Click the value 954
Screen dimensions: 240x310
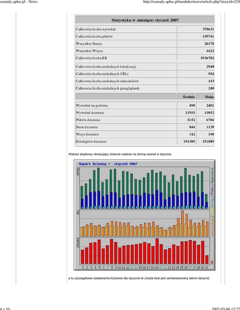coord(211,74)
